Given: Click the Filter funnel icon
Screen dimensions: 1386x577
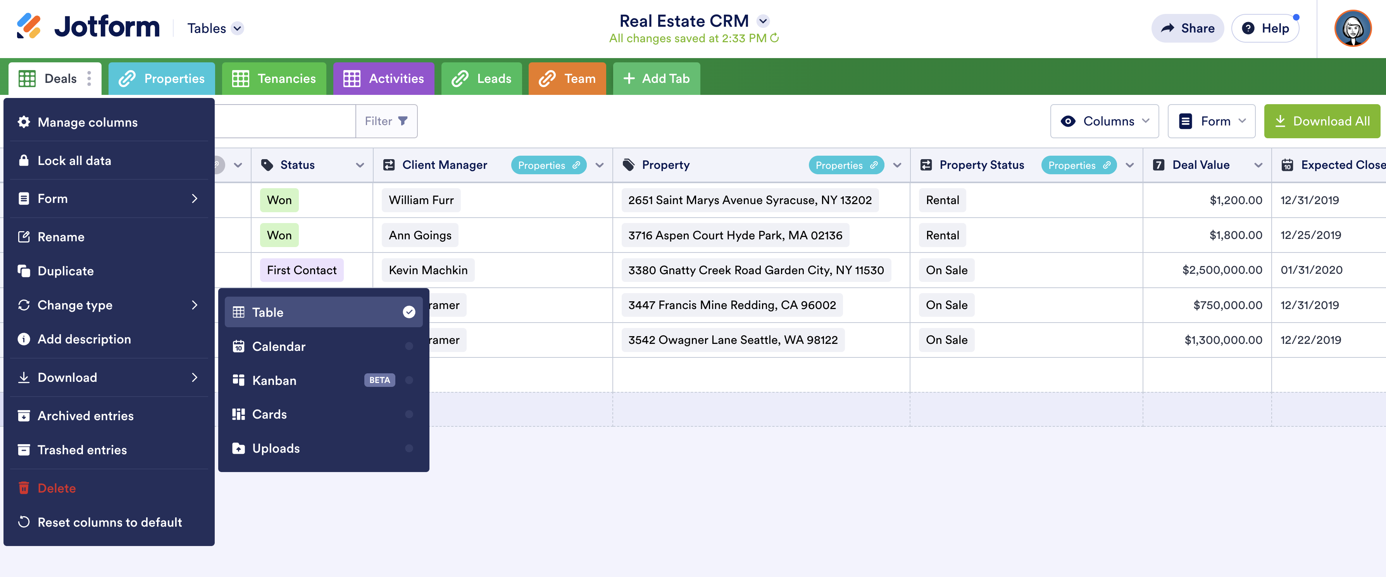Looking at the screenshot, I should pos(402,121).
